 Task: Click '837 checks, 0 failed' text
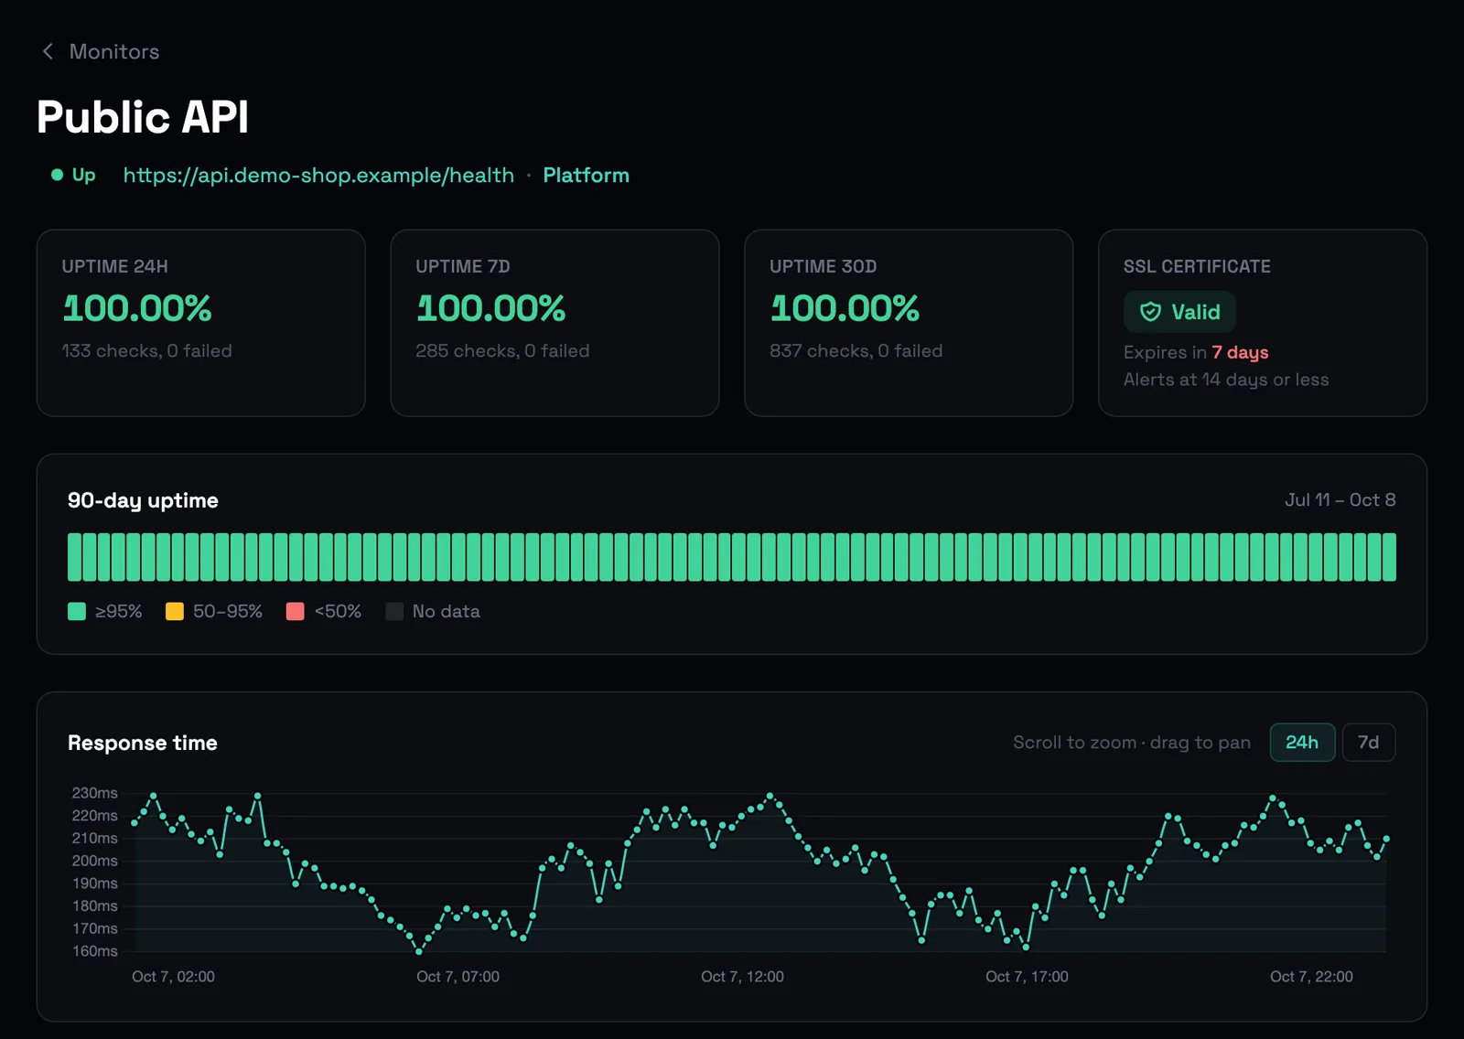[856, 350]
